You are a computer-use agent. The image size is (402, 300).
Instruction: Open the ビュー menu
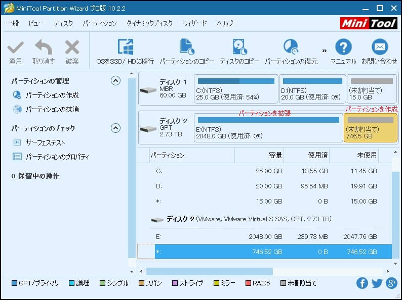36,23
